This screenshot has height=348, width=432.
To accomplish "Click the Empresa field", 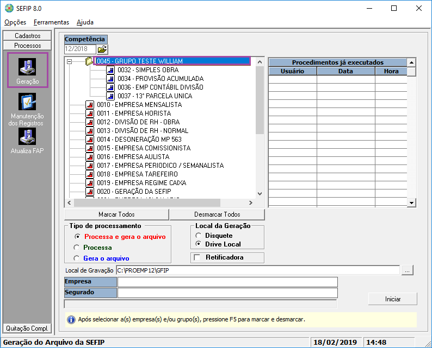I will tap(227, 282).
